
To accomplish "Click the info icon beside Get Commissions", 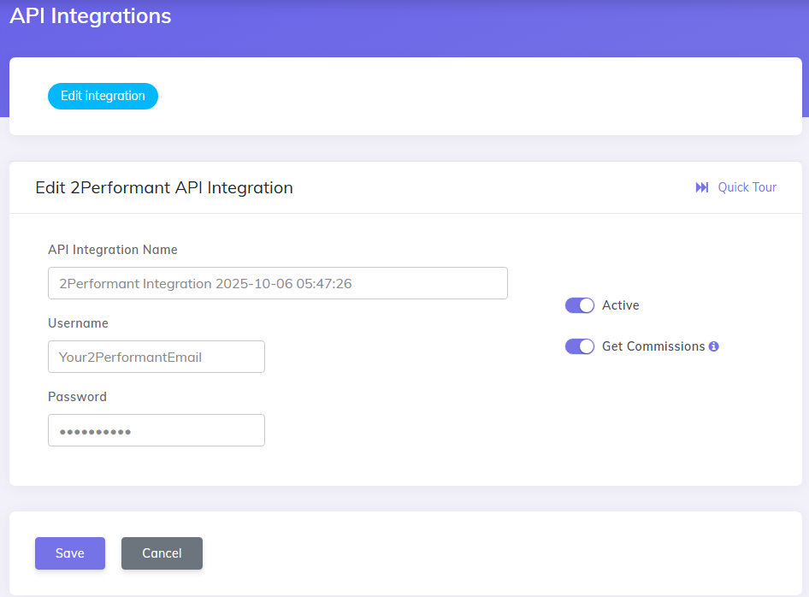I will click(714, 346).
